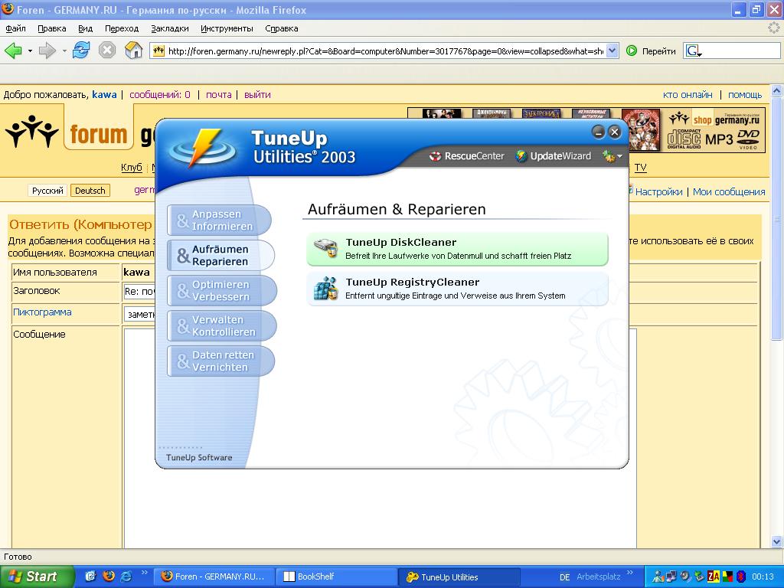Click the shop germany.ru banner
The height and width of the screenshot is (588, 784).
pyautogui.click(x=714, y=130)
